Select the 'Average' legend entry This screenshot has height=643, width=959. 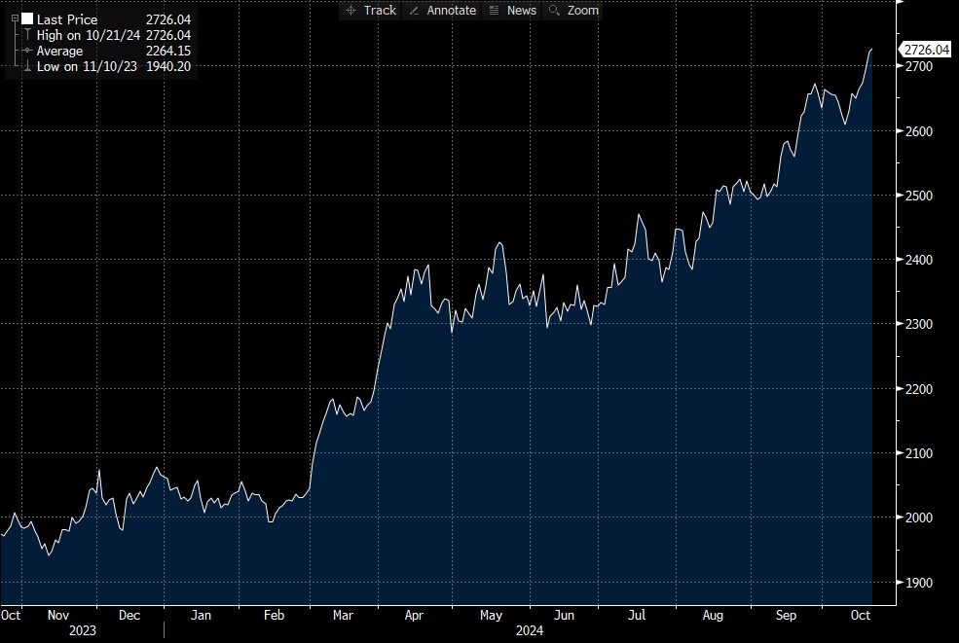(59, 52)
